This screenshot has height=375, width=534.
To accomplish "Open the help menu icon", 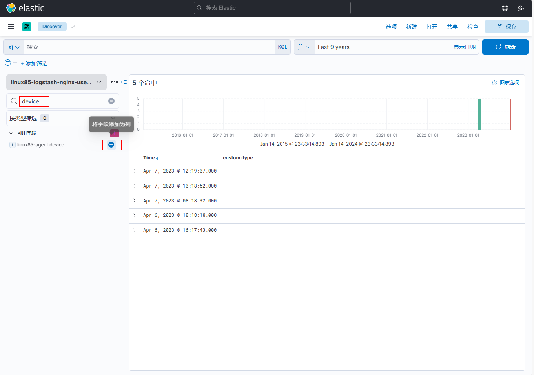I will point(505,8).
